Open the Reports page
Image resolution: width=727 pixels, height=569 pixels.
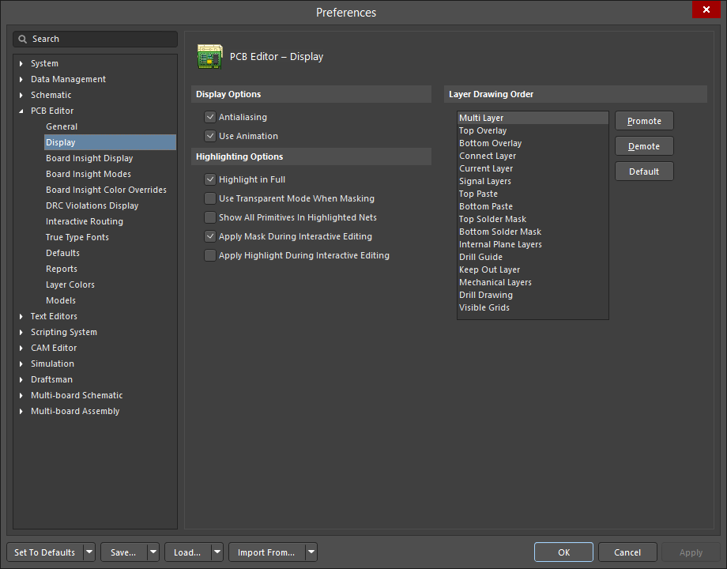62,269
